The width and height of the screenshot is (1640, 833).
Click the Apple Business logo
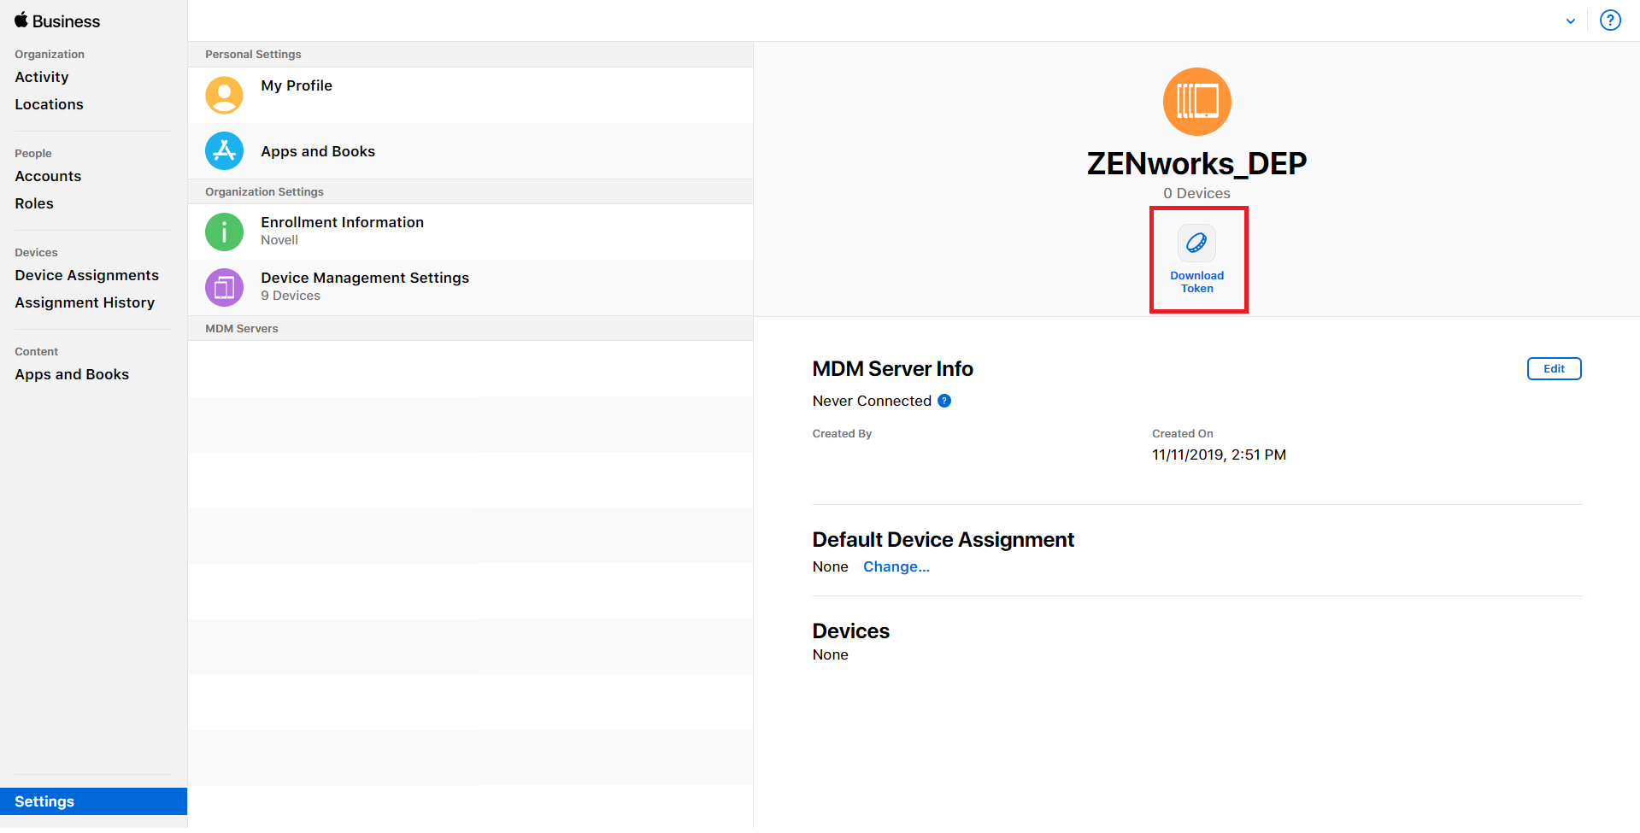[x=57, y=21]
